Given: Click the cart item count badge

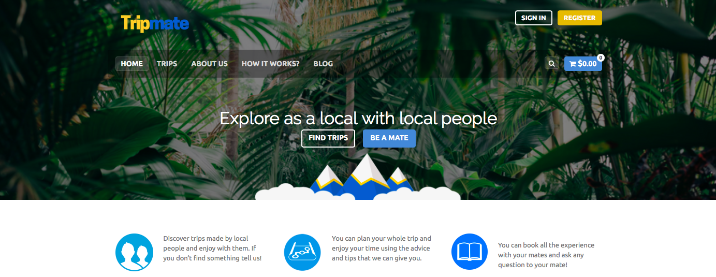Looking at the screenshot, I should (601, 57).
